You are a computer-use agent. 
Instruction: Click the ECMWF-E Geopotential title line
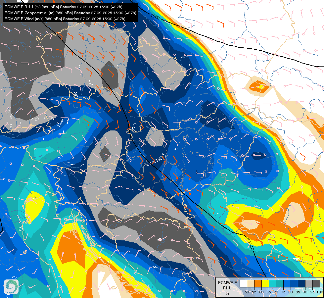(x=70, y=13)
